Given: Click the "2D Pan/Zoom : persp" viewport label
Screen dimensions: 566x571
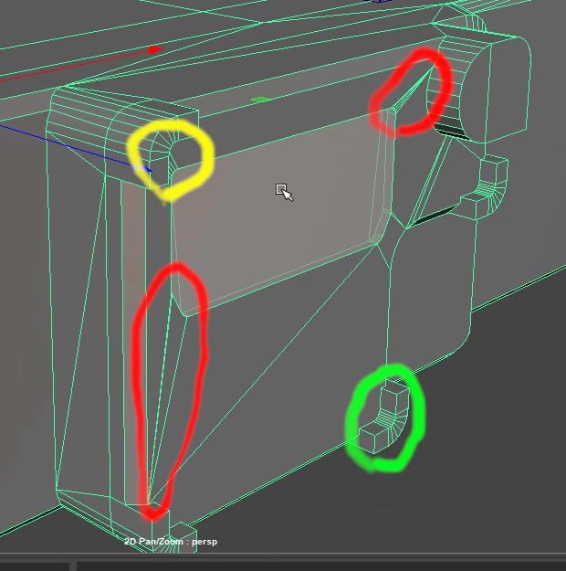Looking at the screenshot, I should (171, 542).
